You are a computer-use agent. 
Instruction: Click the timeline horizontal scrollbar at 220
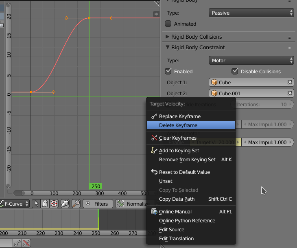pos(40,233)
